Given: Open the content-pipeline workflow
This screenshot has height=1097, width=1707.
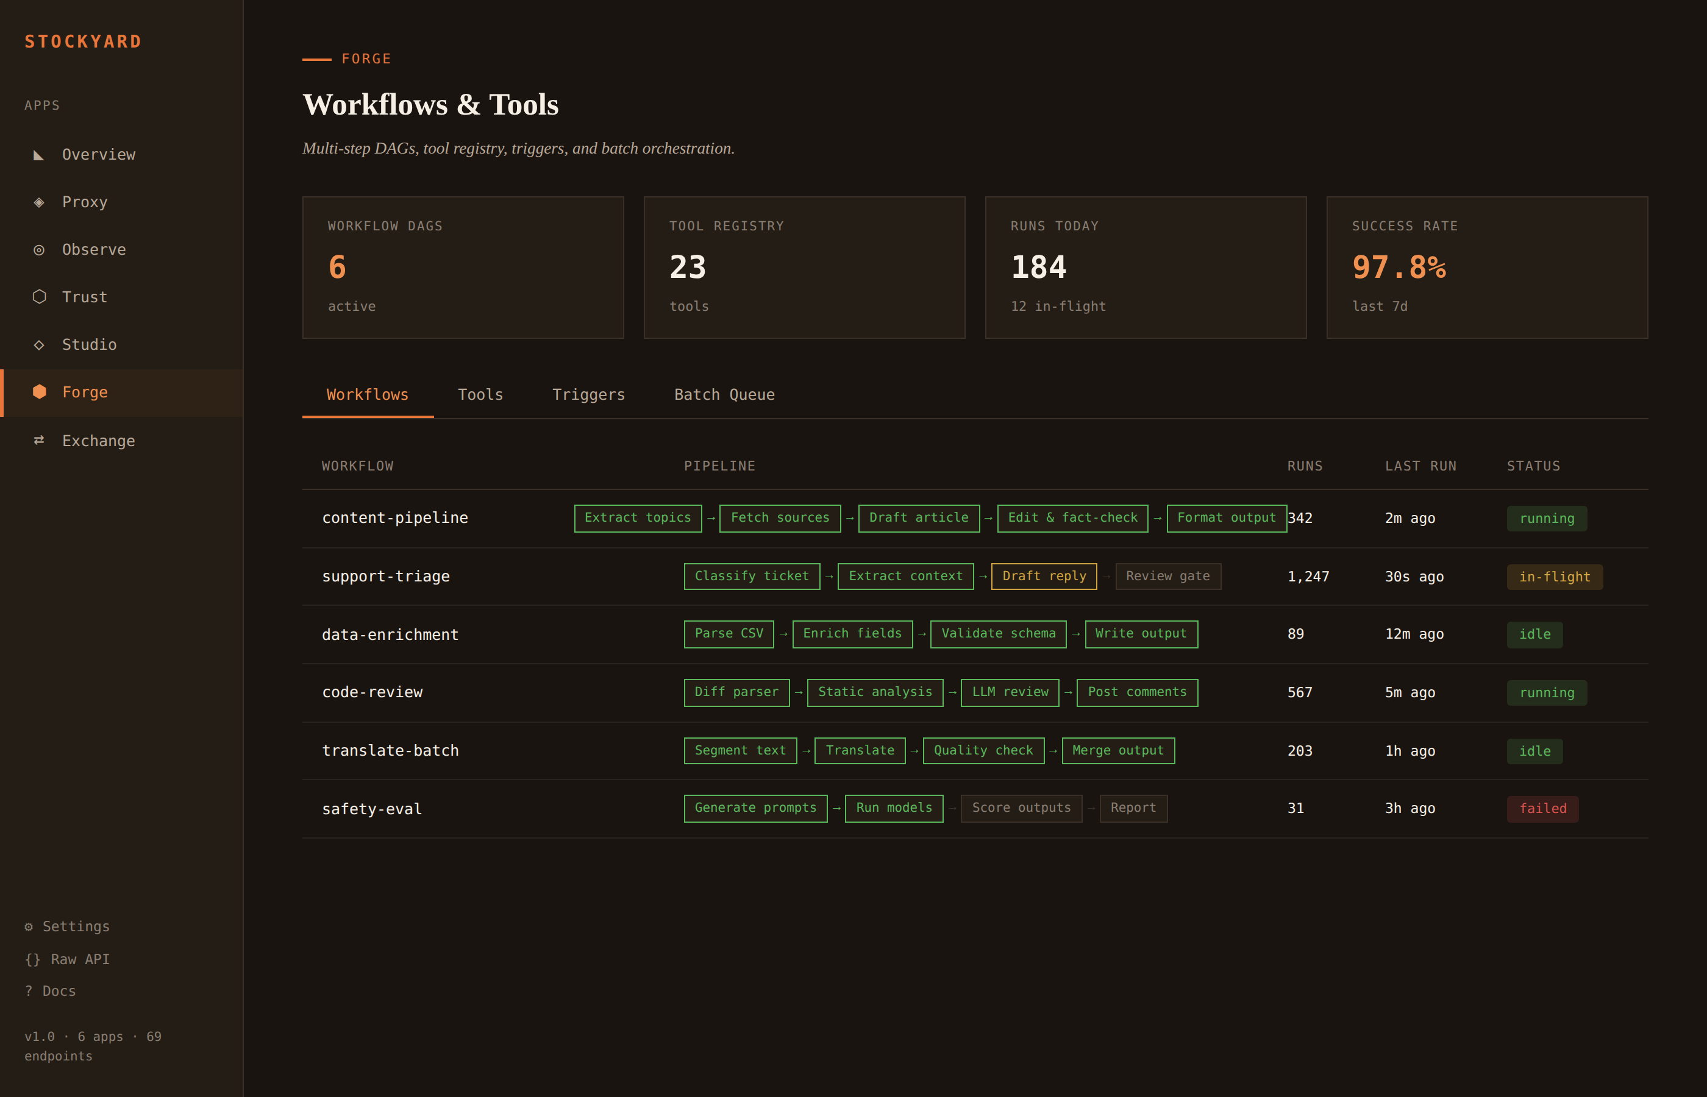Looking at the screenshot, I should point(396,518).
